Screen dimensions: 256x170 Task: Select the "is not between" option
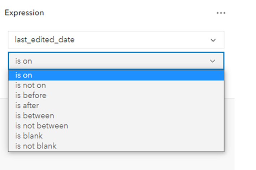(x=42, y=126)
